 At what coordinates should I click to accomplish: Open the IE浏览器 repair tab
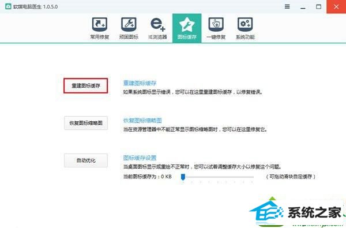pos(157,28)
